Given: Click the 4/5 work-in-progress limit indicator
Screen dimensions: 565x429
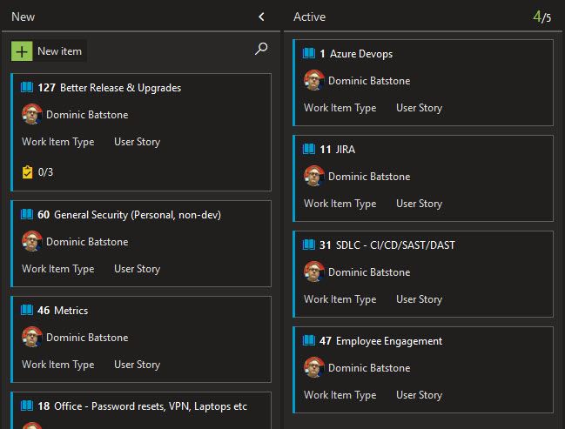Looking at the screenshot, I should (542, 17).
